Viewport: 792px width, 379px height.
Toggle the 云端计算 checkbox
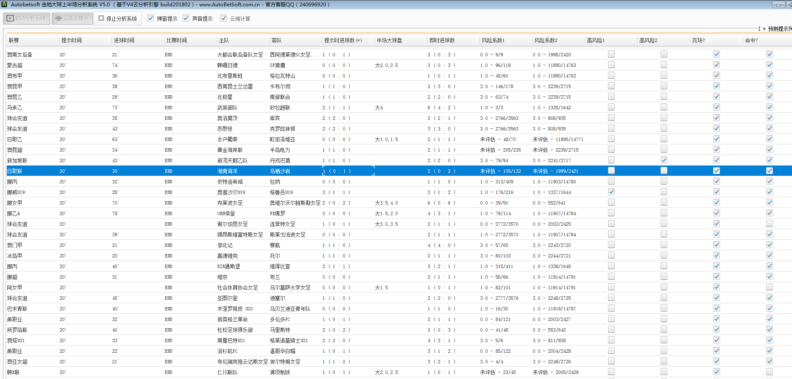pyautogui.click(x=223, y=18)
